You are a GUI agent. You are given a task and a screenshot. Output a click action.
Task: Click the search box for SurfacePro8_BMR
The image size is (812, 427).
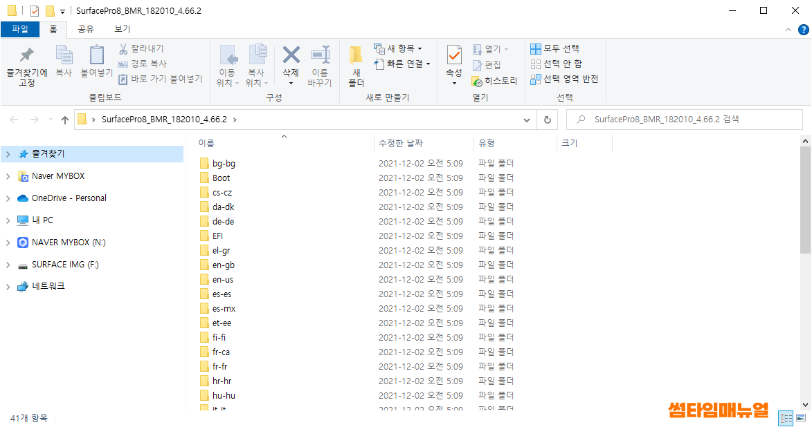(x=684, y=120)
